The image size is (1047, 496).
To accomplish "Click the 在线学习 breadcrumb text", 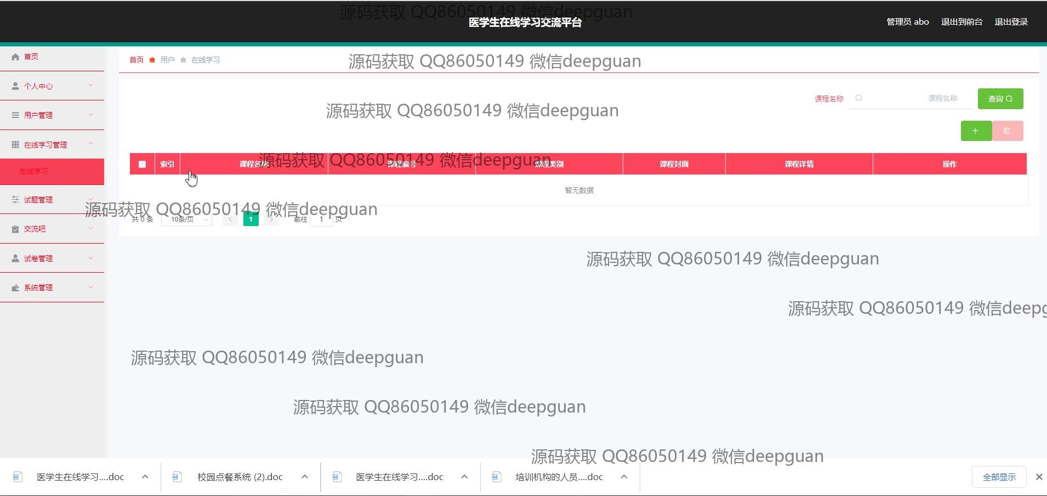I will click(x=206, y=60).
